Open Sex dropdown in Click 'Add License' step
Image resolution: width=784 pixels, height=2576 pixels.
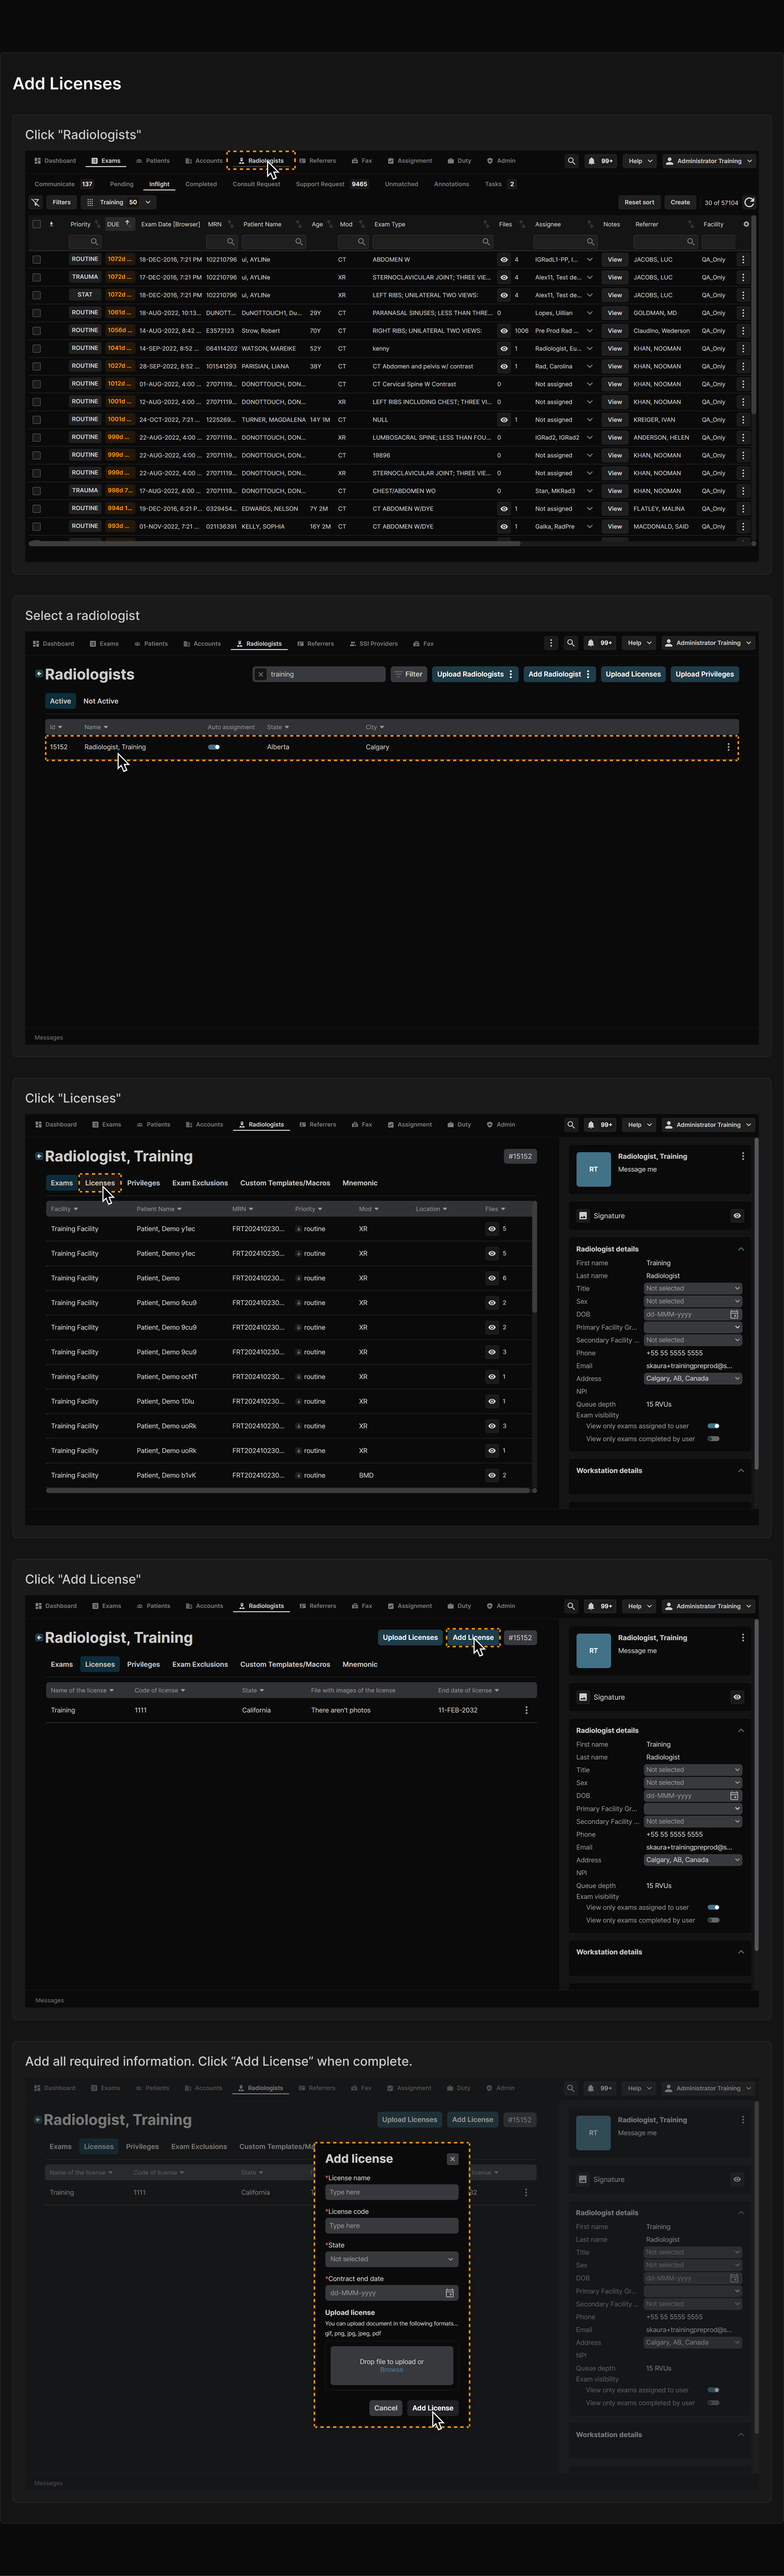693,1783
